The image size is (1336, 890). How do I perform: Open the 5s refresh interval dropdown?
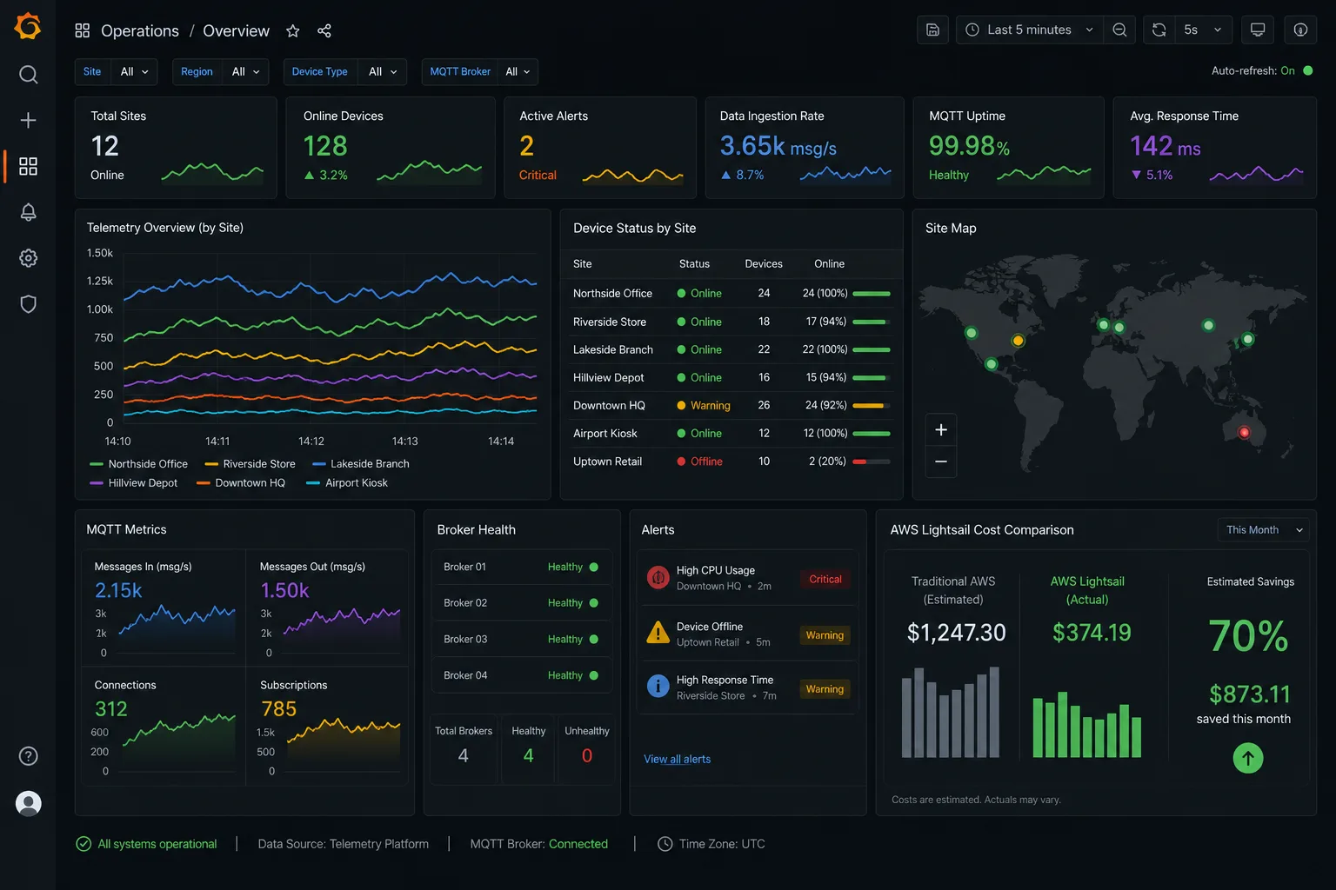pos(1204,30)
